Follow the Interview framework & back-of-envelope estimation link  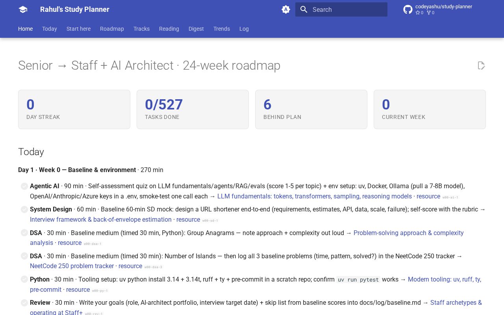coord(101,220)
